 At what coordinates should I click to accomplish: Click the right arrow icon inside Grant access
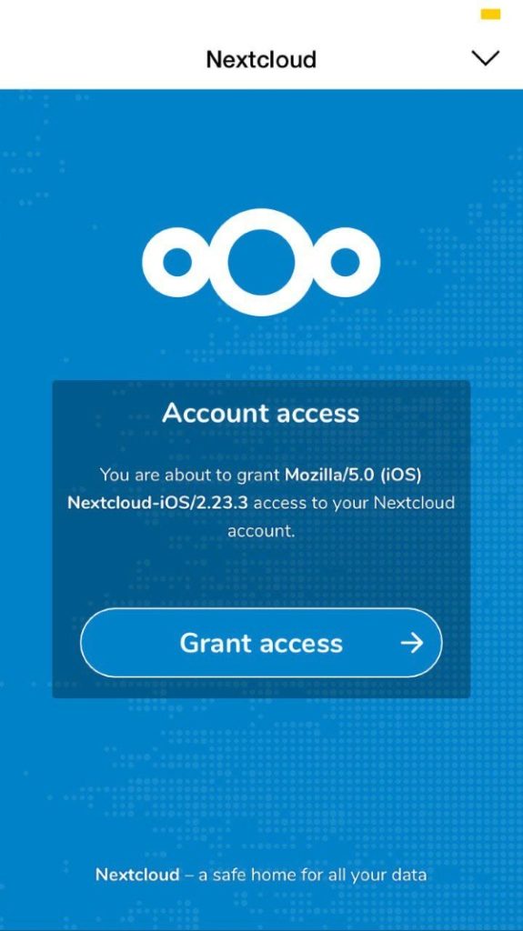412,643
